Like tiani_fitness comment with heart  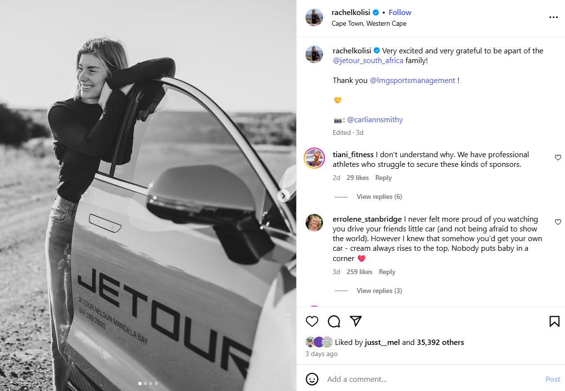tap(558, 158)
